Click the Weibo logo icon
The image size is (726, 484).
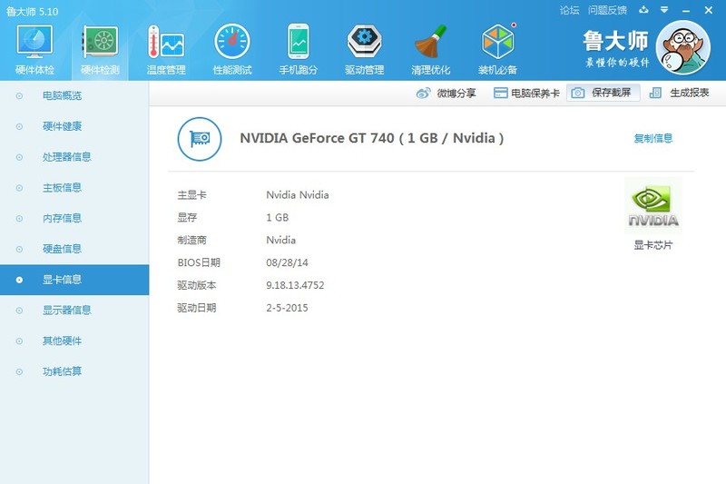click(x=423, y=94)
